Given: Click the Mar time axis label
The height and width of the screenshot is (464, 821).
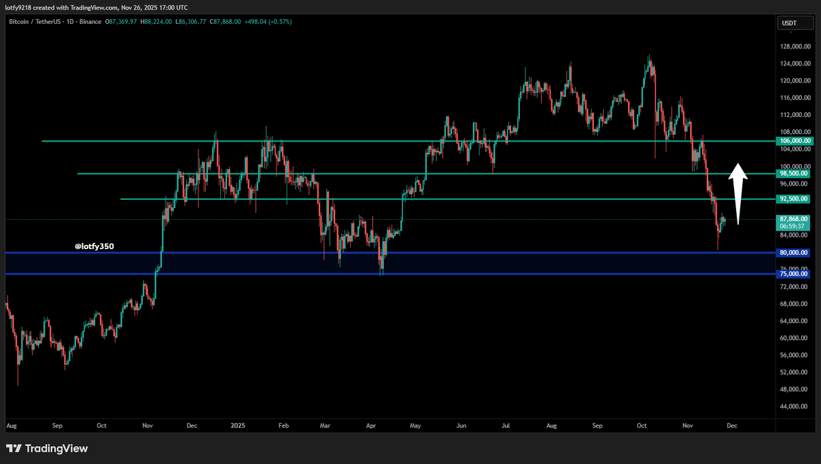Looking at the screenshot, I should pyautogui.click(x=325, y=425).
